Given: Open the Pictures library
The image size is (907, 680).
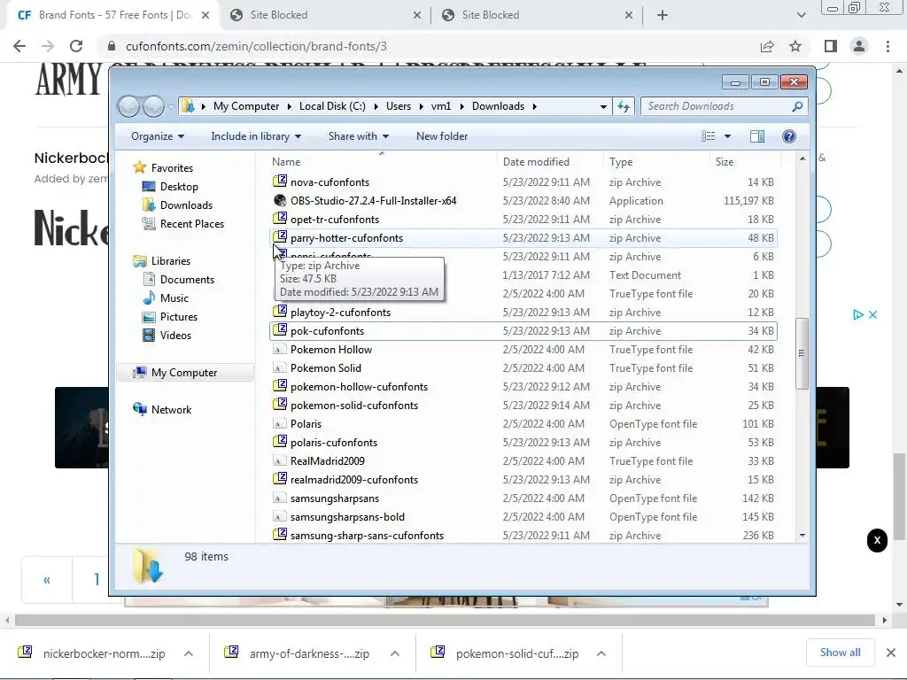Looking at the screenshot, I should [x=179, y=317].
